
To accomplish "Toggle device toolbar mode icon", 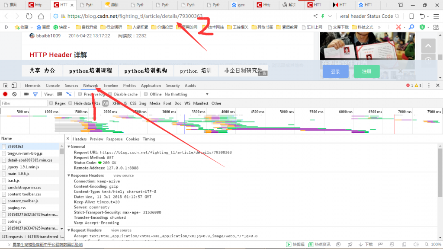I will [x=14, y=86].
